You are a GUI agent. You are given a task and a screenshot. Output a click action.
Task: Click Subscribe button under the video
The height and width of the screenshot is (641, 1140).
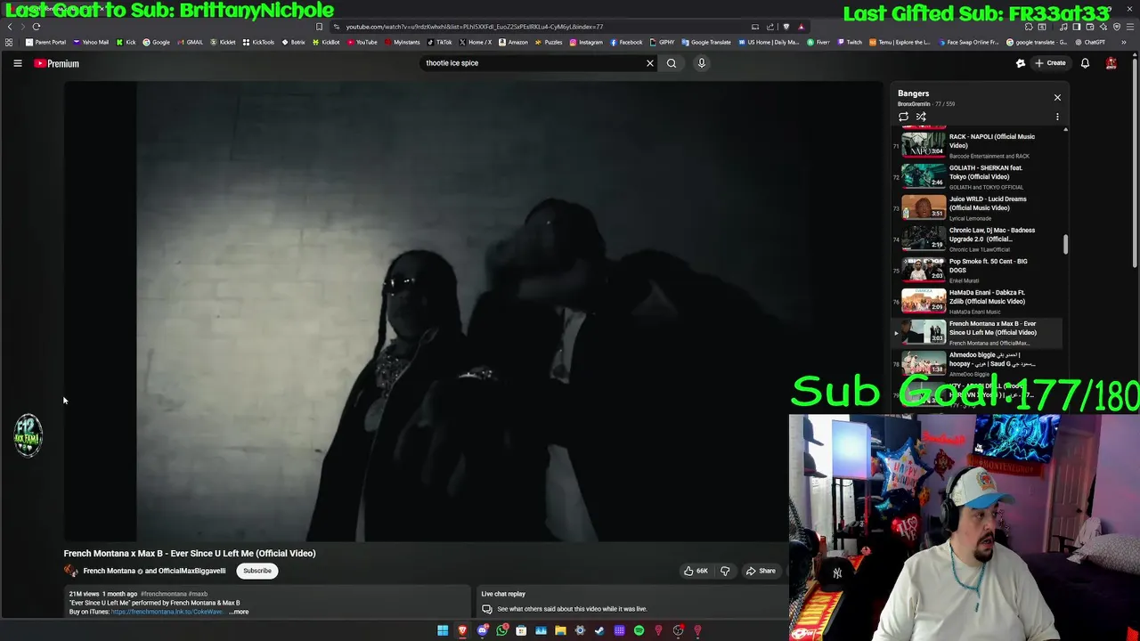256,571
